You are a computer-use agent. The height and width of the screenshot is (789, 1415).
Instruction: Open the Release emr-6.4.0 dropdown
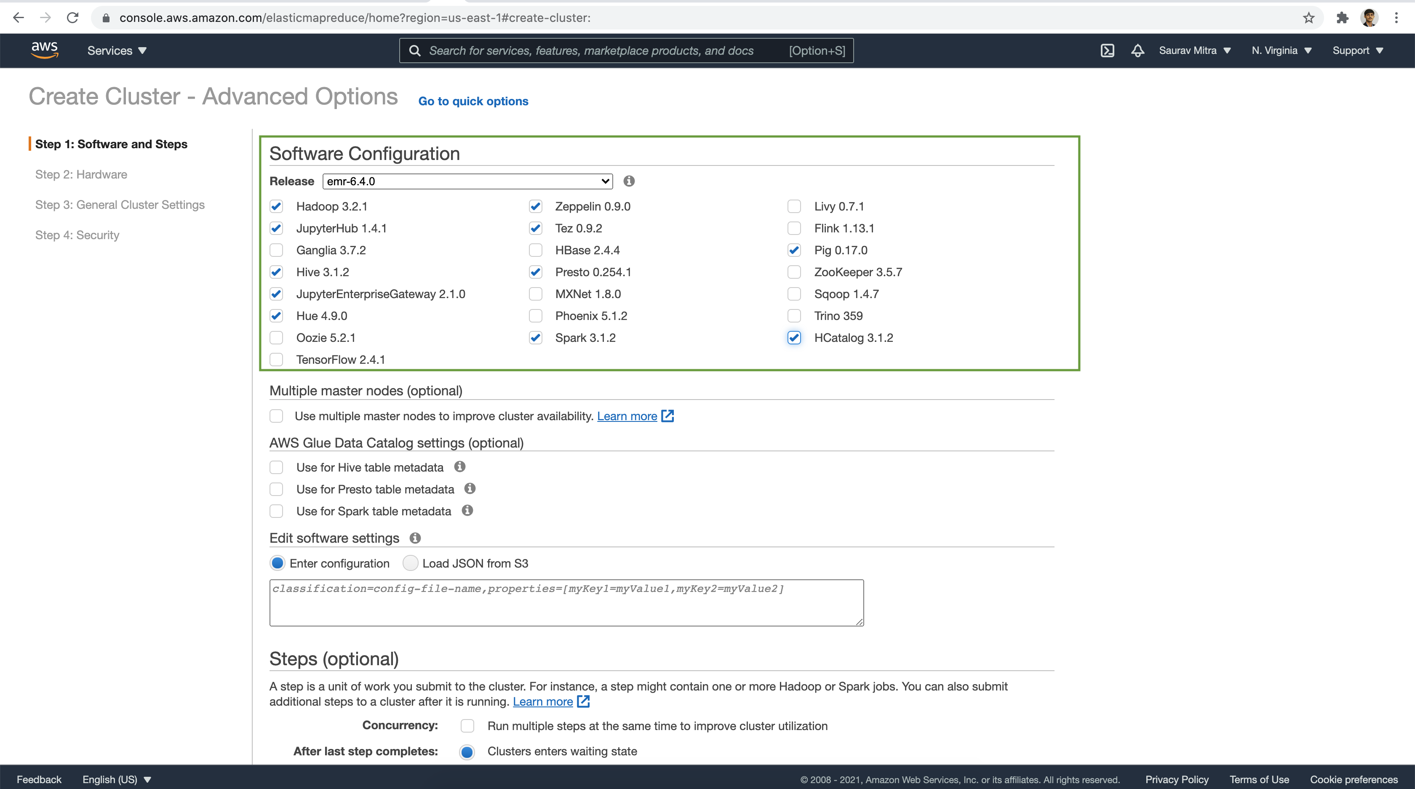[x=467, y=181]
